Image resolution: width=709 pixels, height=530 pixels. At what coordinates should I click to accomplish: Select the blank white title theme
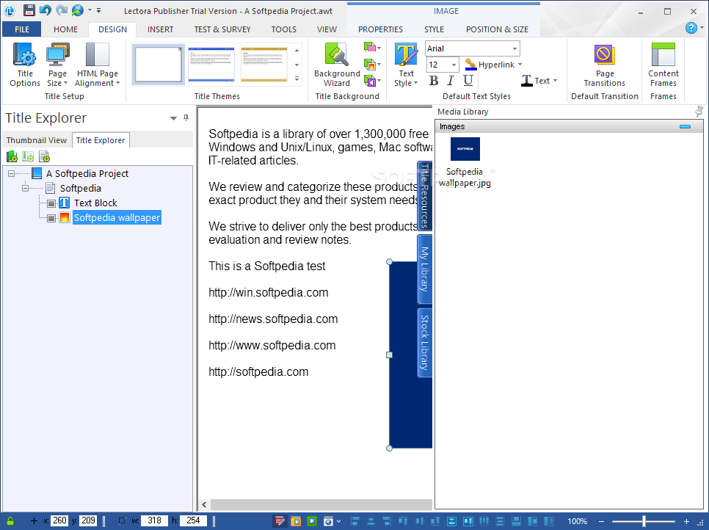coord(159,64)
